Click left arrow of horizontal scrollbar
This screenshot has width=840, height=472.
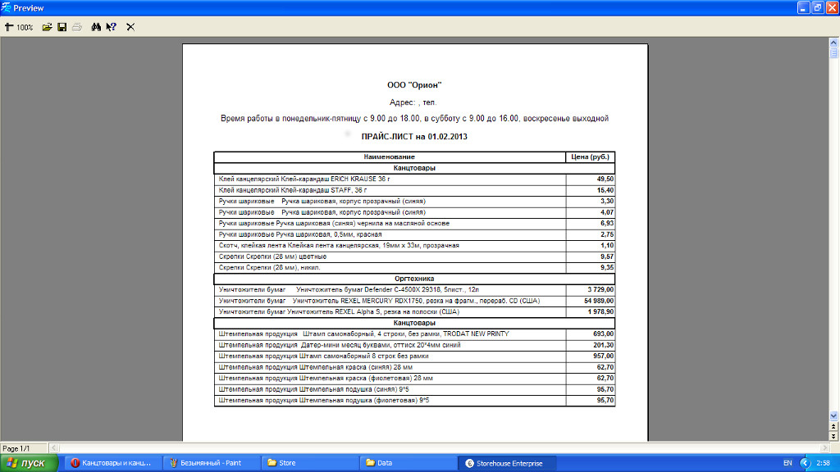pos(55,448)
